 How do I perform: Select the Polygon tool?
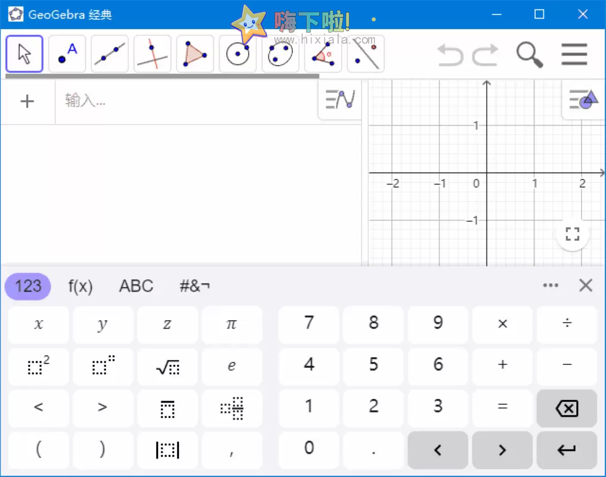tap(194, 54)
